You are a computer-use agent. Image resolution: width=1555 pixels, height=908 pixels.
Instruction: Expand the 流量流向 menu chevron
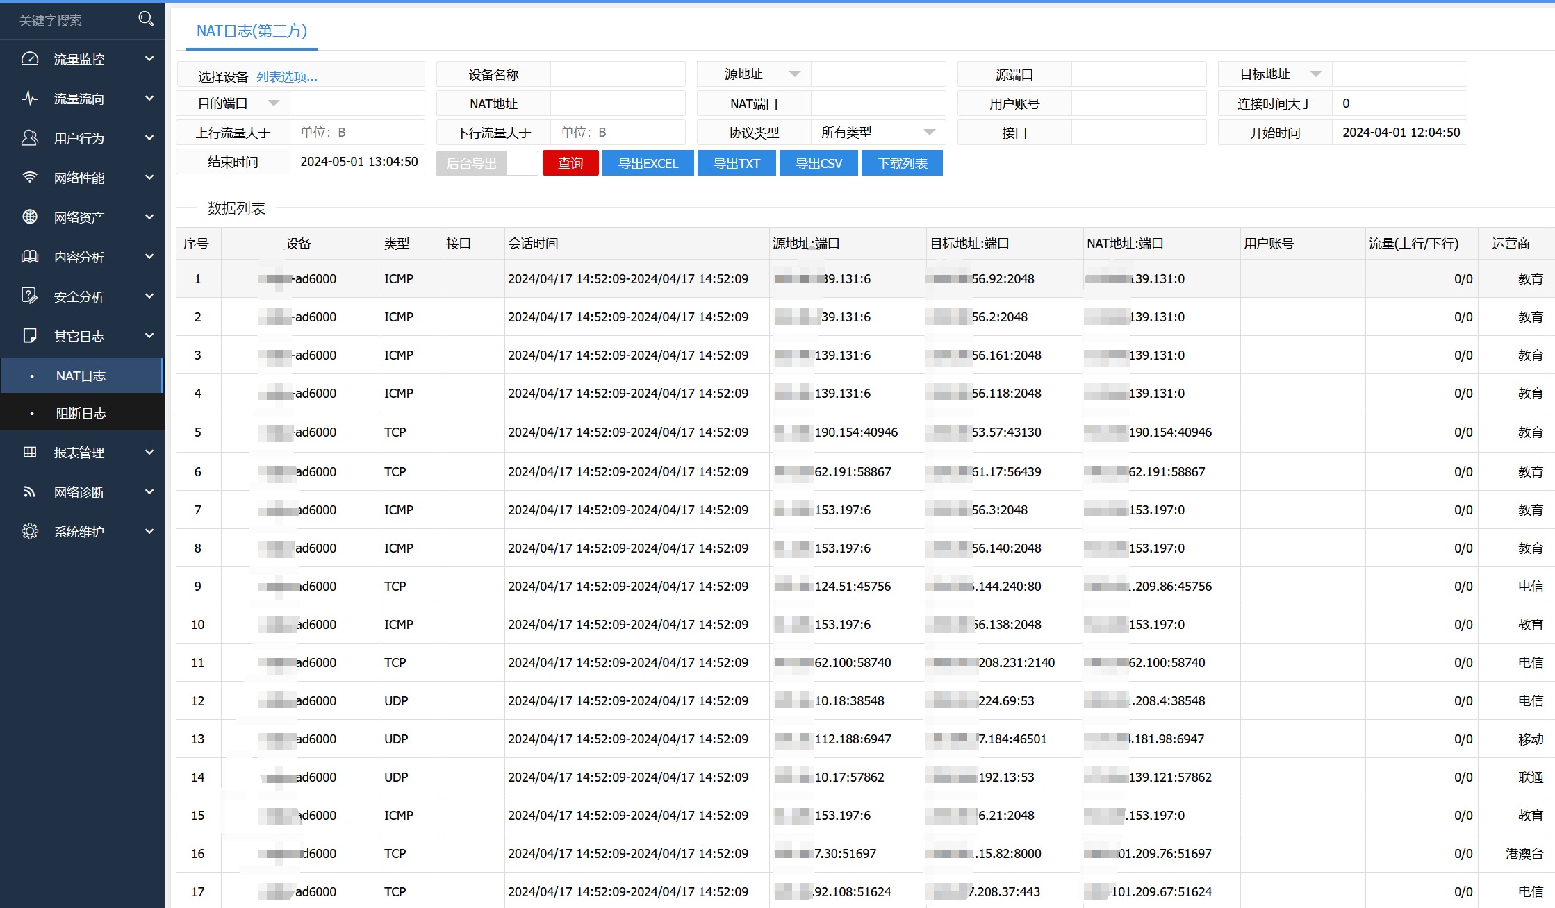click(x=149, y=99)
